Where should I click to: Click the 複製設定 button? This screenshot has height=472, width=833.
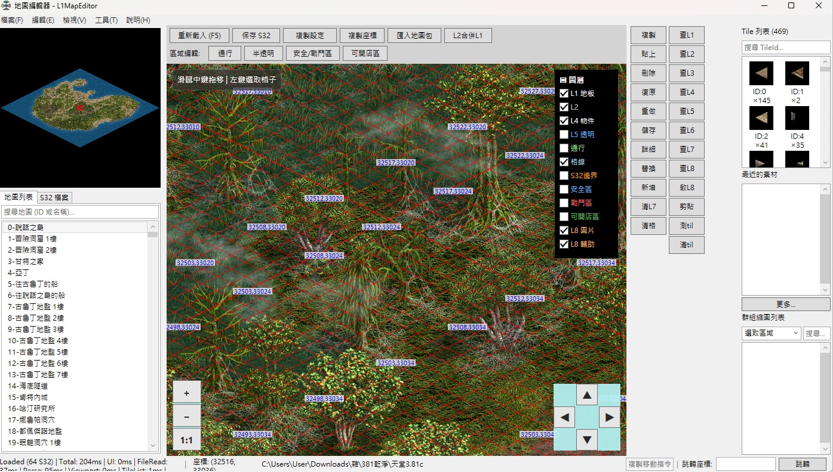point(310,36)
